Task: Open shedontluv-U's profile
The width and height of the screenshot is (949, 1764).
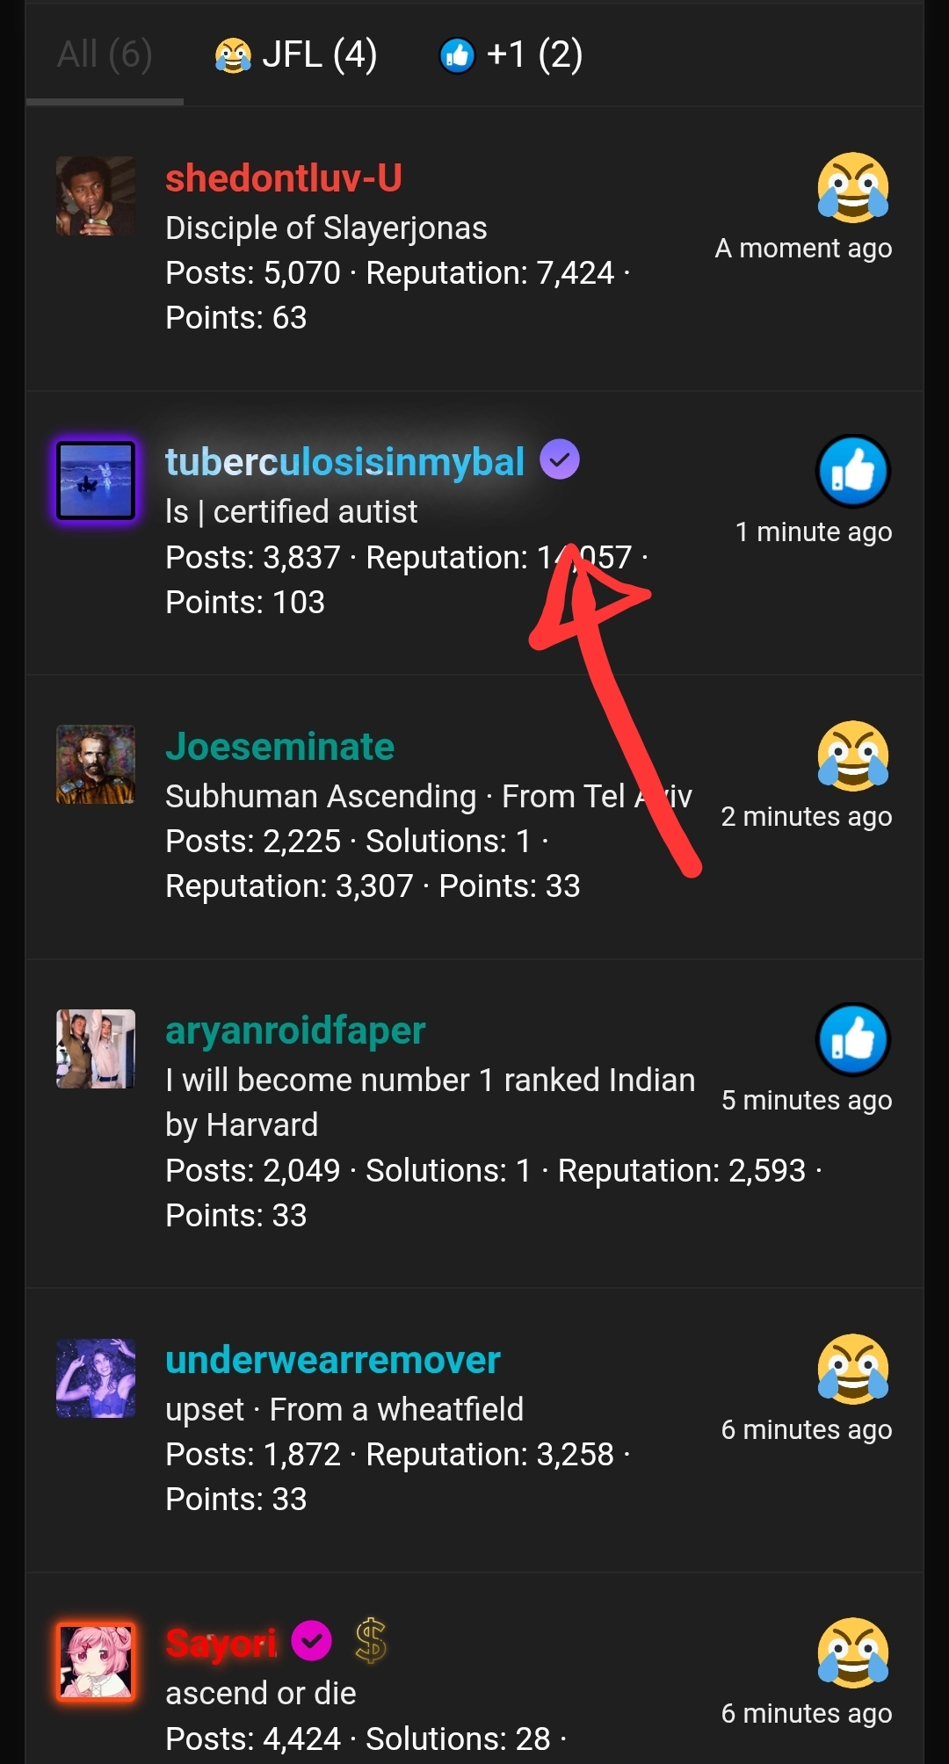Action: 285,178
